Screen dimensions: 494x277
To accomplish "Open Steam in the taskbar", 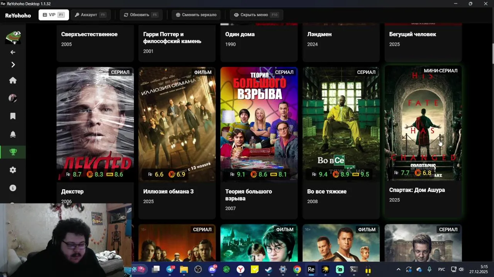I will (269, 270).
